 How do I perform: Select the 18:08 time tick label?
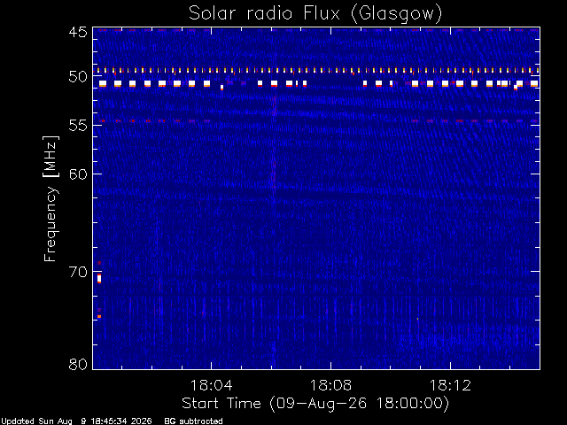[330, 385]
